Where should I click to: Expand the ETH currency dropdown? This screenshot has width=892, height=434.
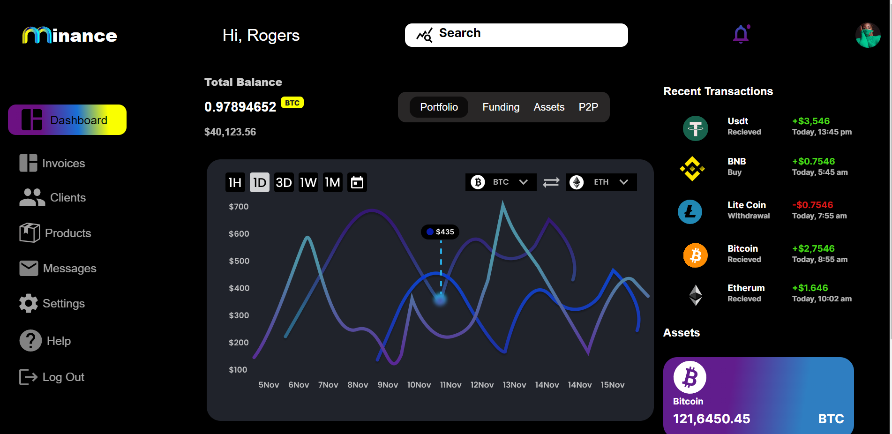click(601, 182)
